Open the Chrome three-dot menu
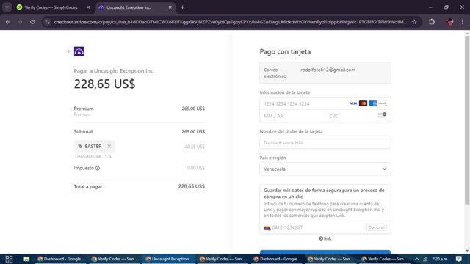 pos(463,22)
